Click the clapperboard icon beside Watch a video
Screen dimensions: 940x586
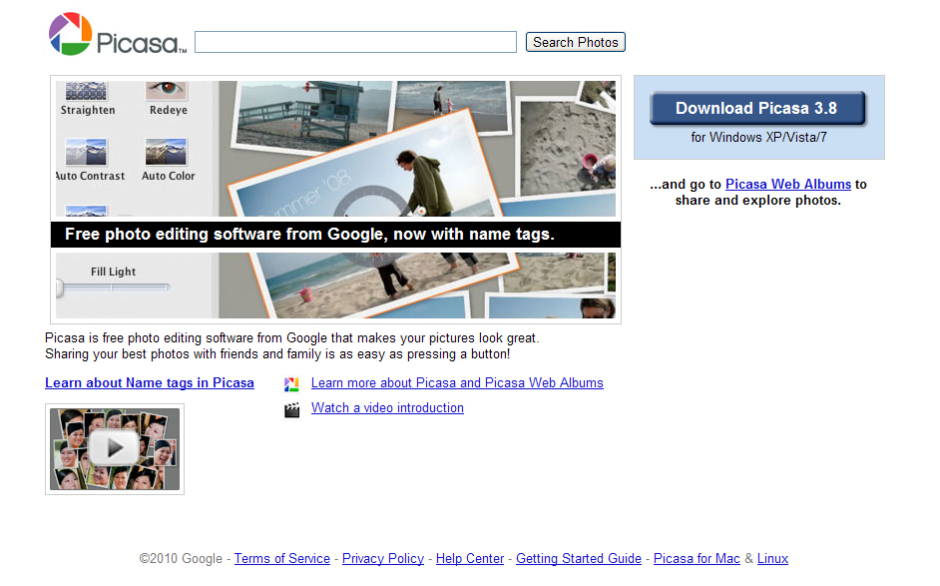(291, 410)
